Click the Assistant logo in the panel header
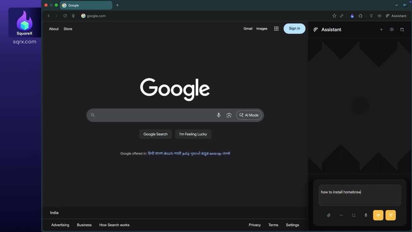 316,29
